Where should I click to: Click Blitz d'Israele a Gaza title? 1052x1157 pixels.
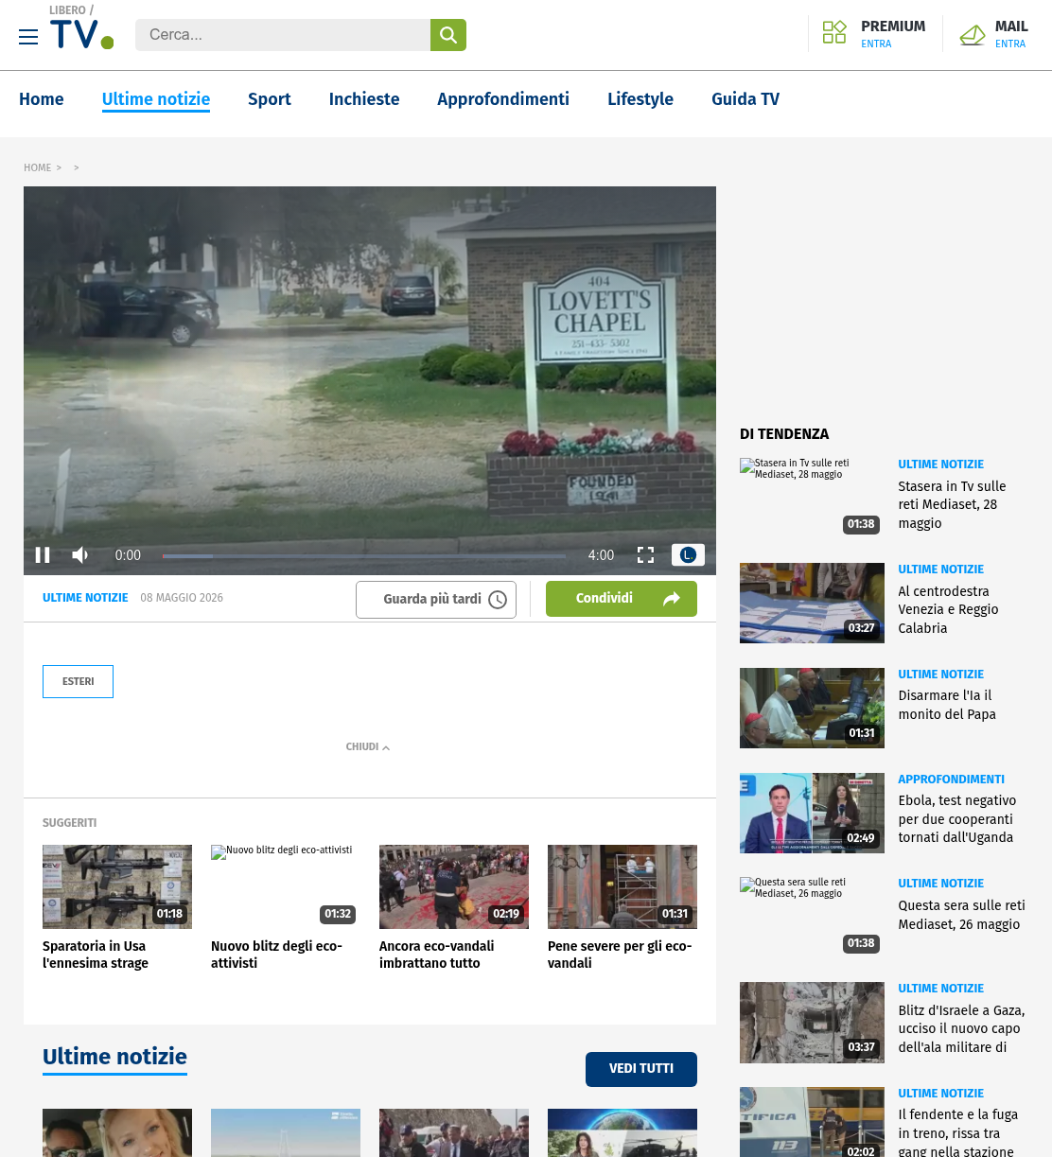point(961,1028)
